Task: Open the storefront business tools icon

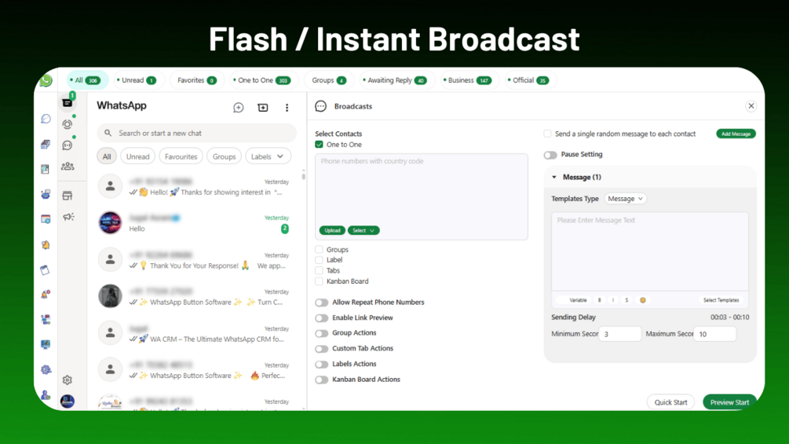Action: click(68, 196)
